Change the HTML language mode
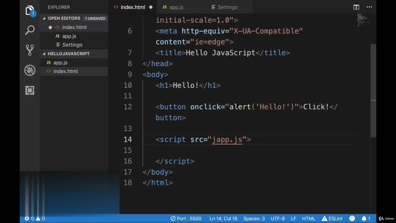396x223 pixels. (308, 218)
